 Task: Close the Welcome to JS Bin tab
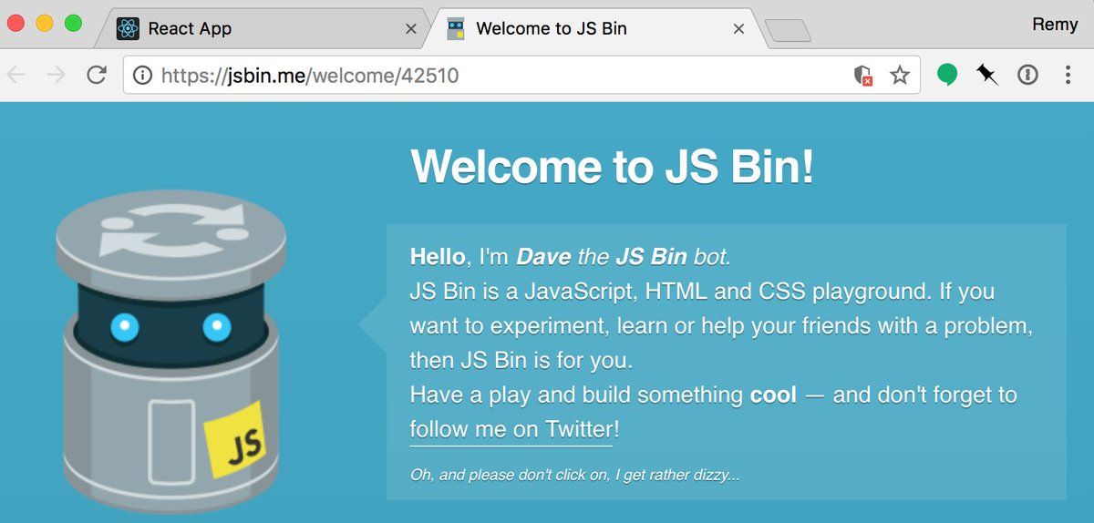(x=739, y=29)
